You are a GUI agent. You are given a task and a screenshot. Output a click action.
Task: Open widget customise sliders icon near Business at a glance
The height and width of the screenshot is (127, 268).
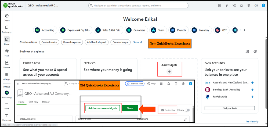(x=247, y=52)
